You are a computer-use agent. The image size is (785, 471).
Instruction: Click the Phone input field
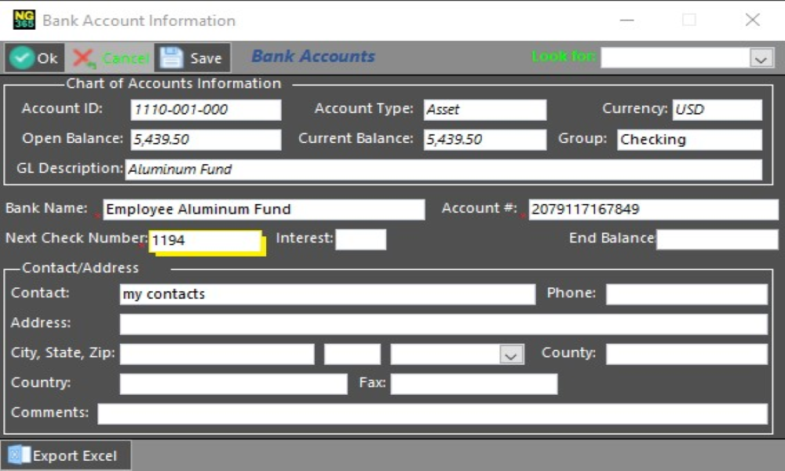coord(686,294)
